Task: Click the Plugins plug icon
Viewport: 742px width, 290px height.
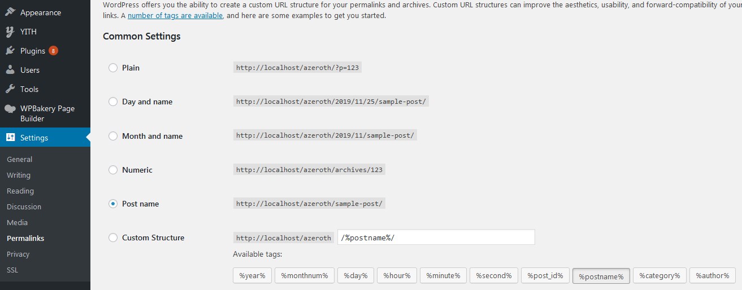Action: 10,51
